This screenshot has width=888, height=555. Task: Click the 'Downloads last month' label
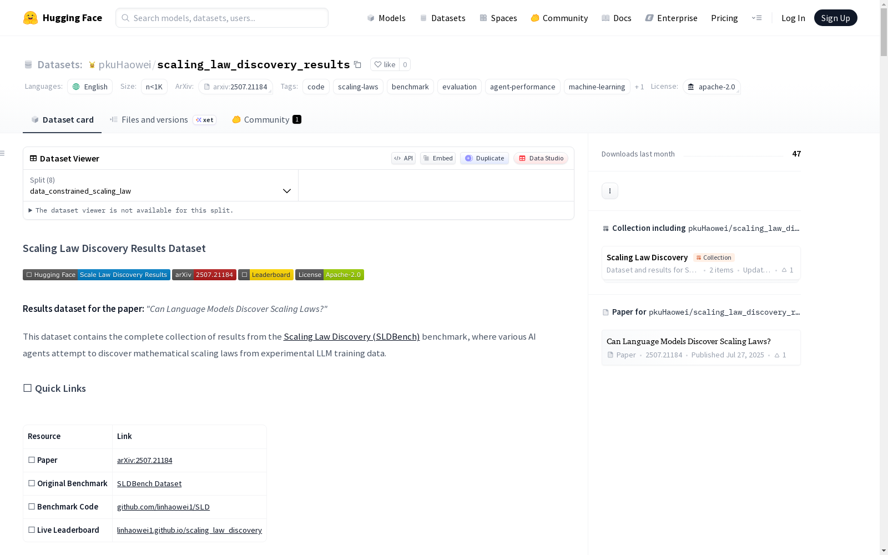[x=638, y=154]
